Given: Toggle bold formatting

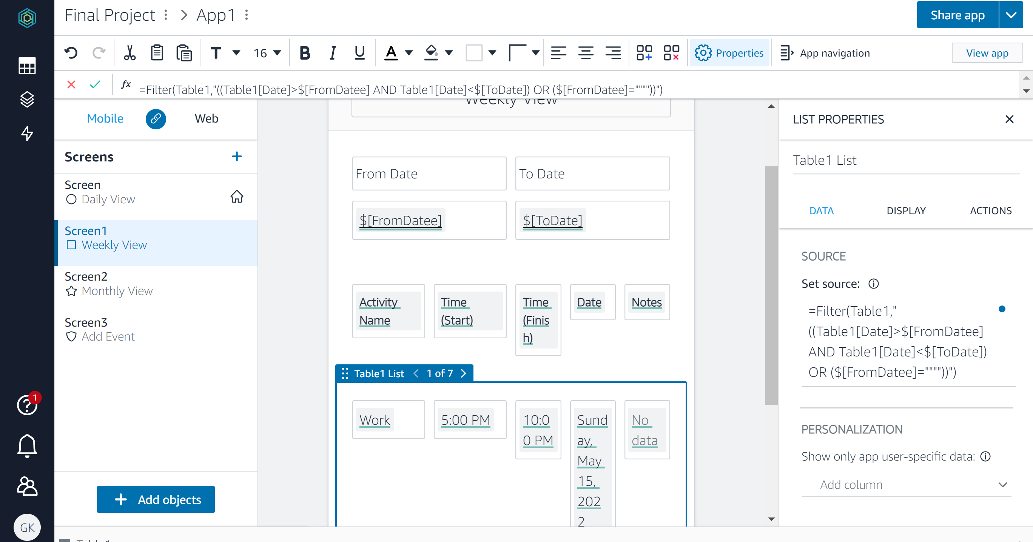Looking at the screenshot, I should point(304,52).
